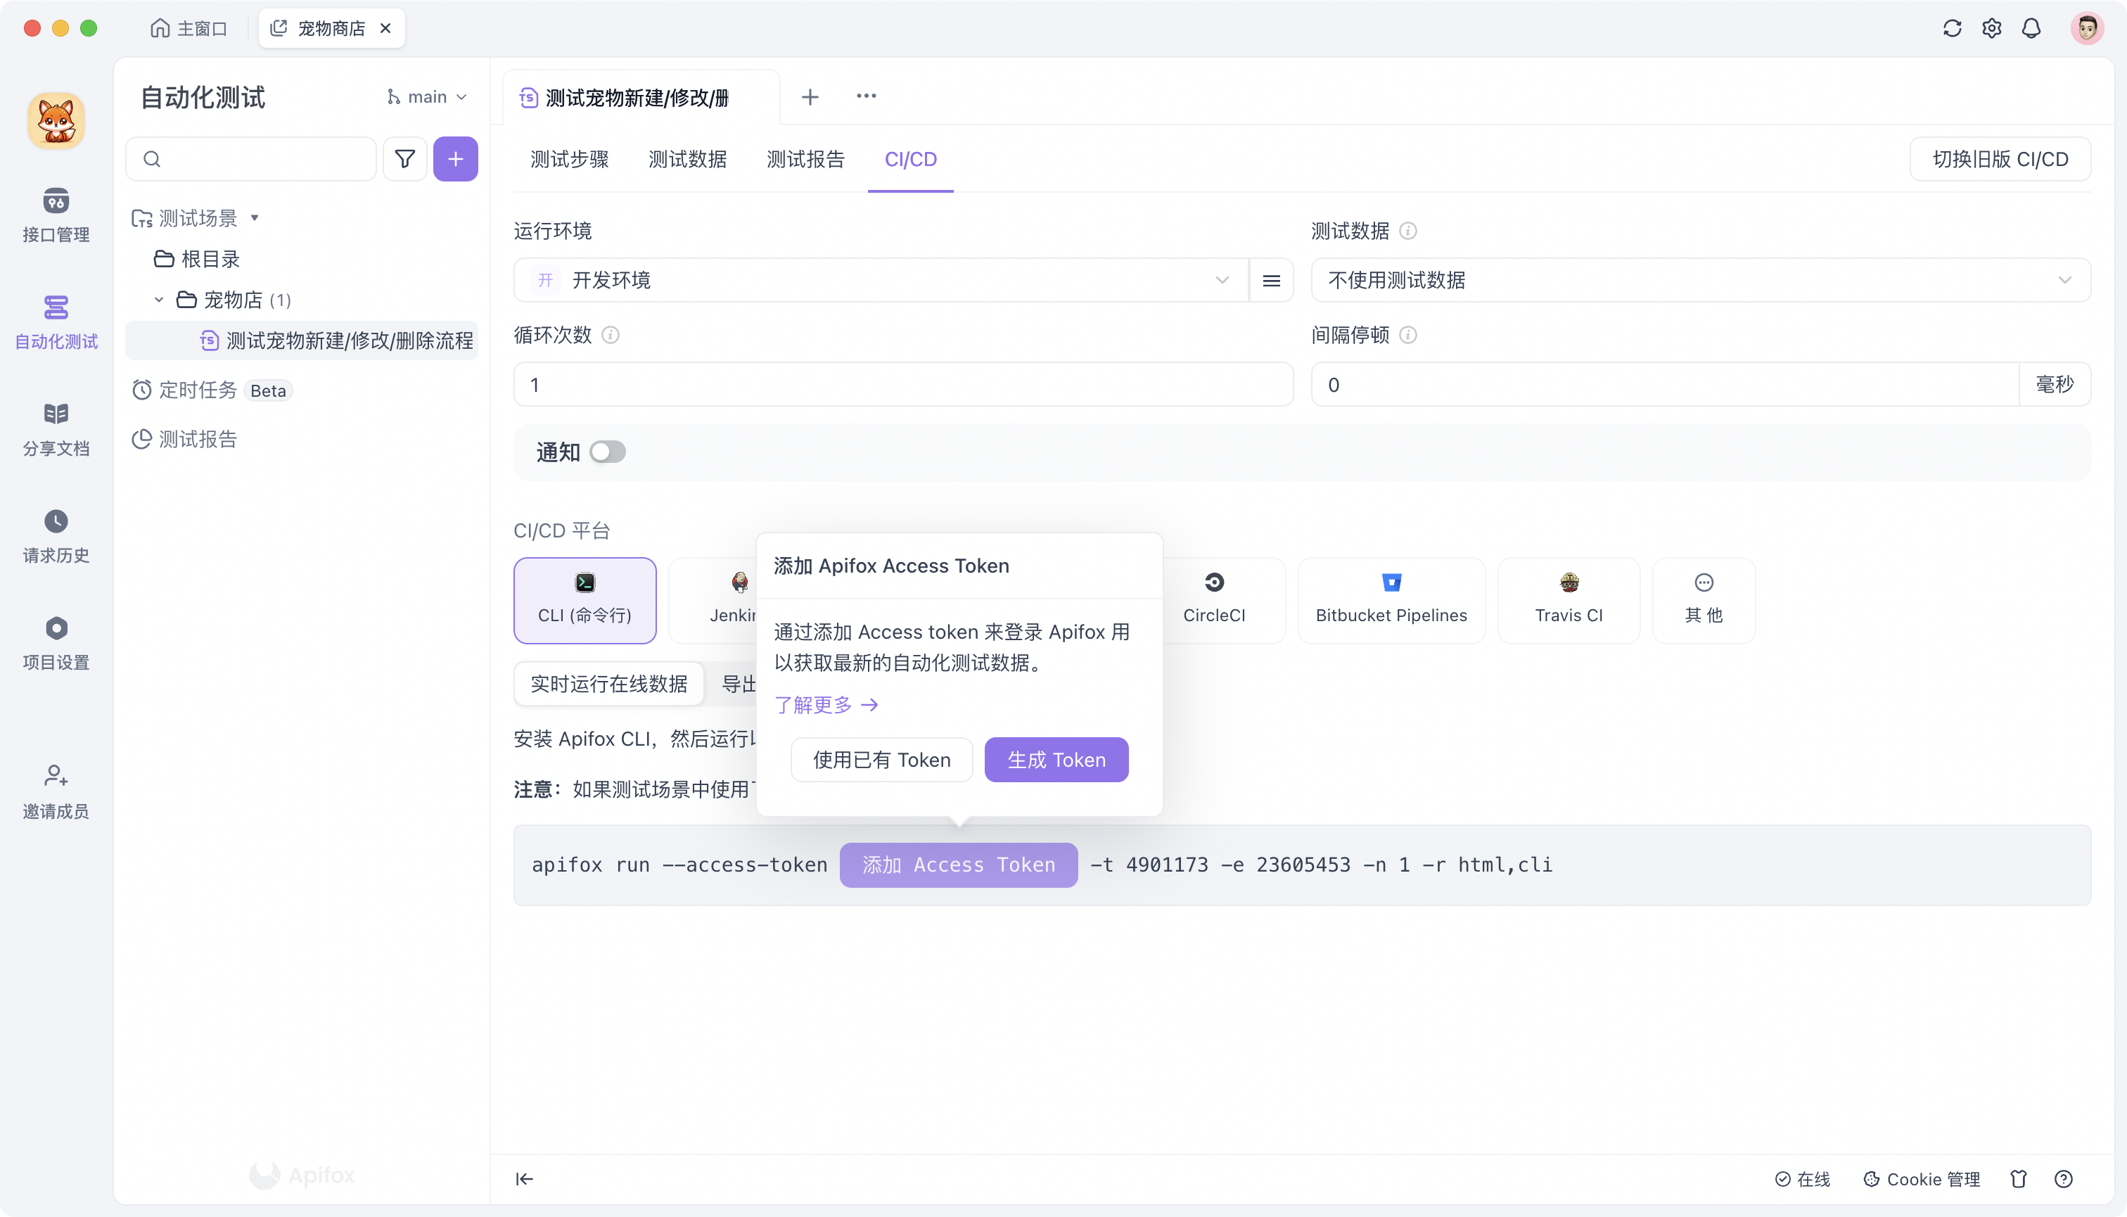This screenshot has height=1217, width=2127.
Task: Switch to the 测试报告 tab
Action: 804,159
